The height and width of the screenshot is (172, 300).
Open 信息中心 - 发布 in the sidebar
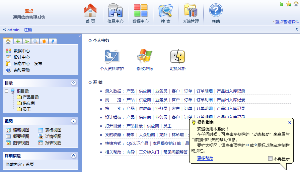coord(24,64)
